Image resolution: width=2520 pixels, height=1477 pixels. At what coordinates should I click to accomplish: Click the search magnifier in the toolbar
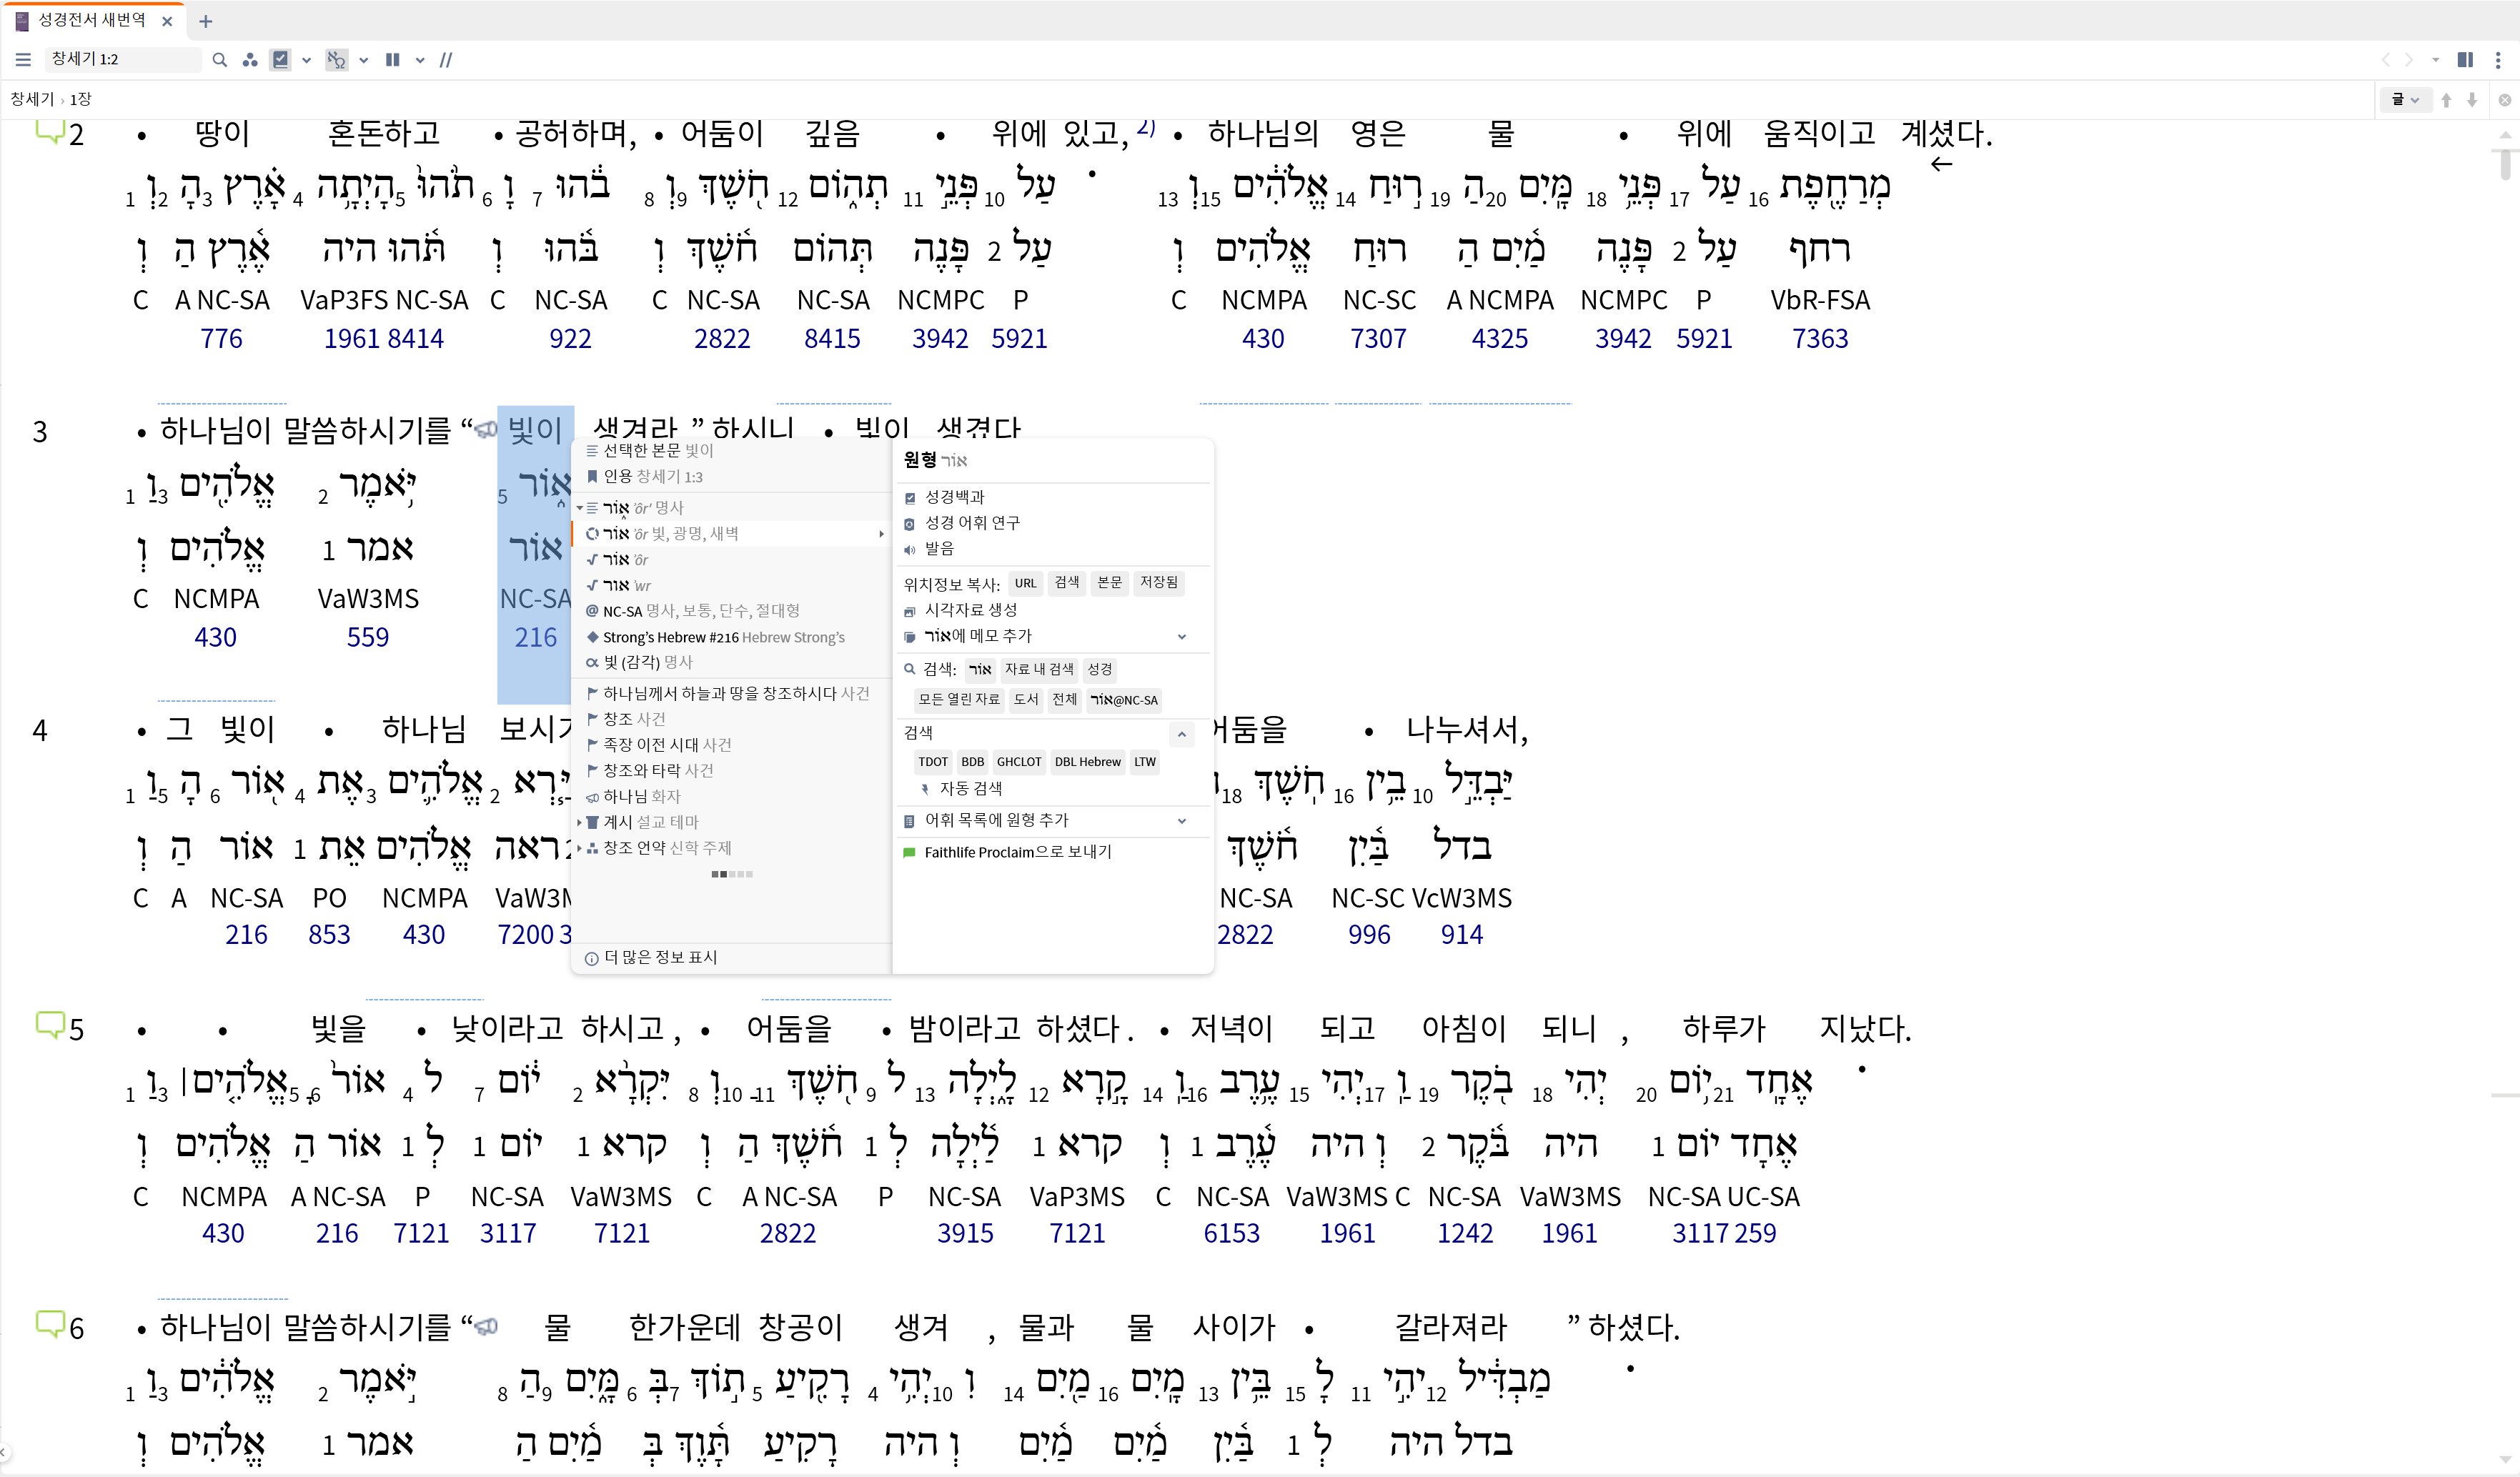click(220, 60)
